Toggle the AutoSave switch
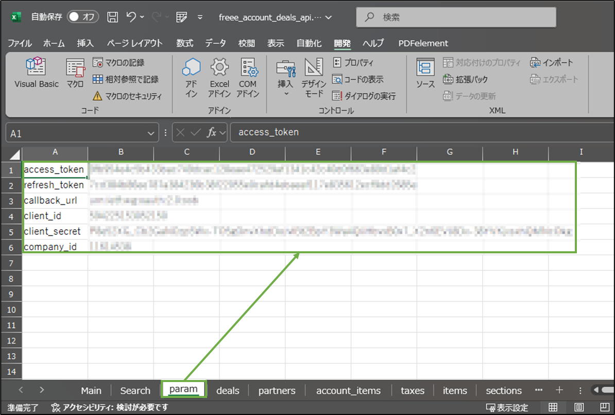This screenshot has height=415, width=615. point(82,17)
